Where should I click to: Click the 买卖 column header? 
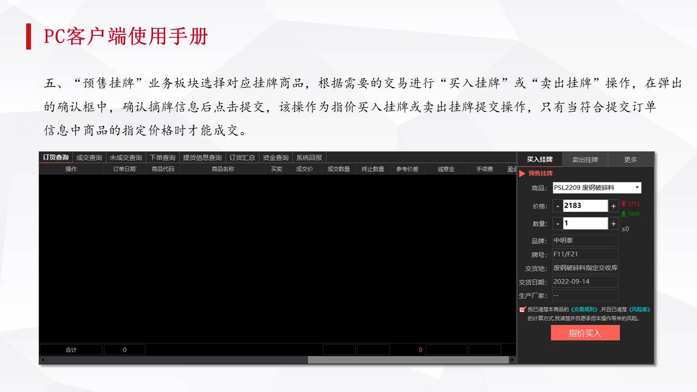pos(277,169)
